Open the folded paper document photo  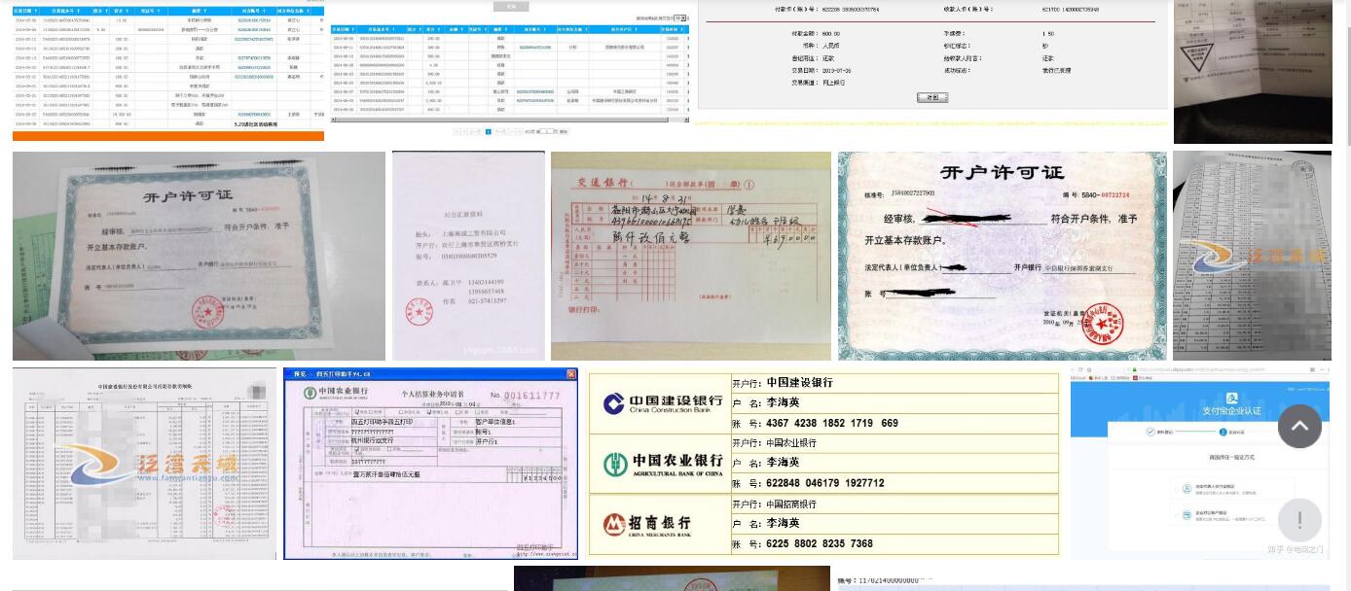tap(1252, 70)
